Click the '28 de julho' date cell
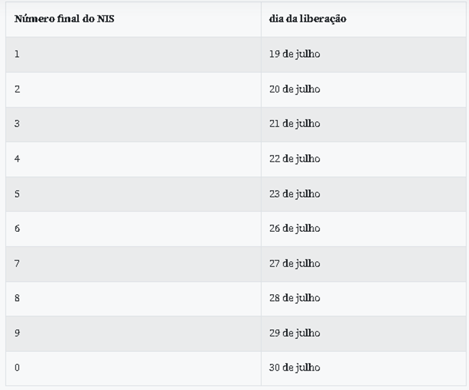The width and height of the screenshot is (469, 390). pos(295,298)
